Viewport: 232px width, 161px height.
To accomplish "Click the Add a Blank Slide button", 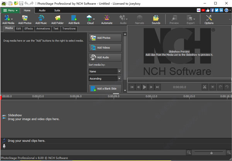I will pyautogui.click(x=105, y=88).
